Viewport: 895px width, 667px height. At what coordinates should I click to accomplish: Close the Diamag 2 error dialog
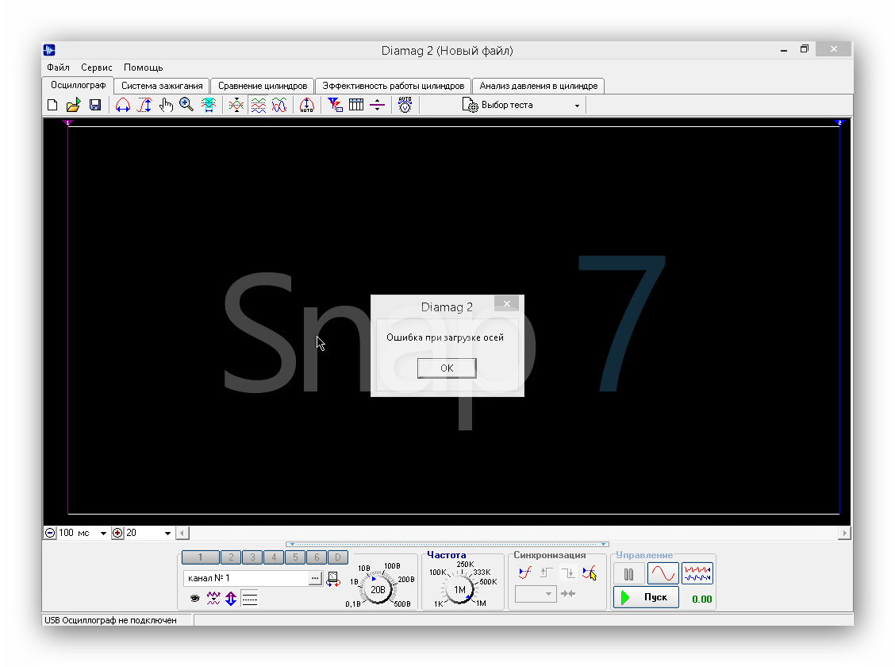[507, 304]
